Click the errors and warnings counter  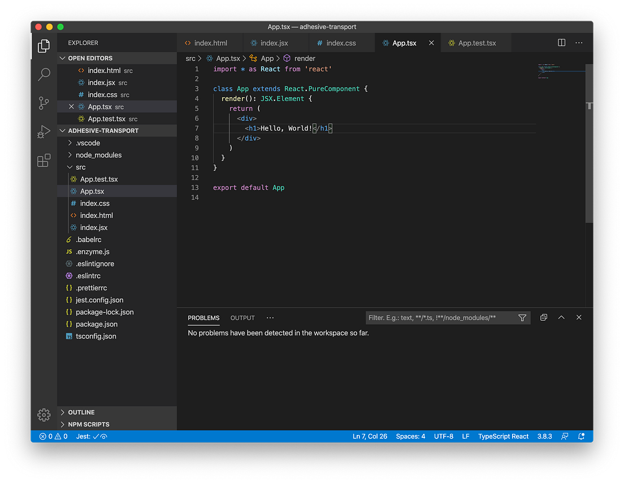54,436
